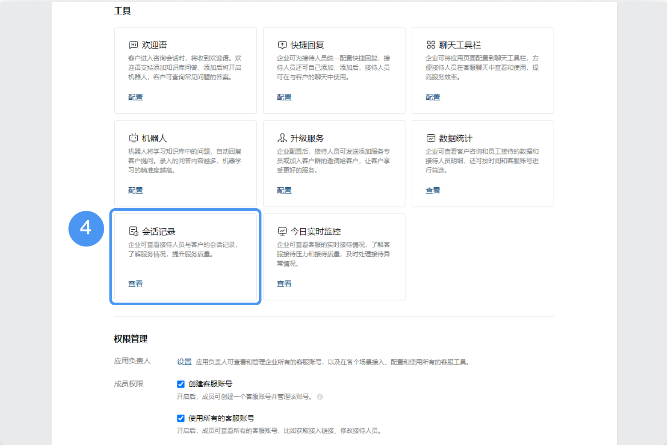The width and height of the screenshot is (667, 445).
Task: Open 配置 link in the 欢迎语 card
Action: click(136, 97)
